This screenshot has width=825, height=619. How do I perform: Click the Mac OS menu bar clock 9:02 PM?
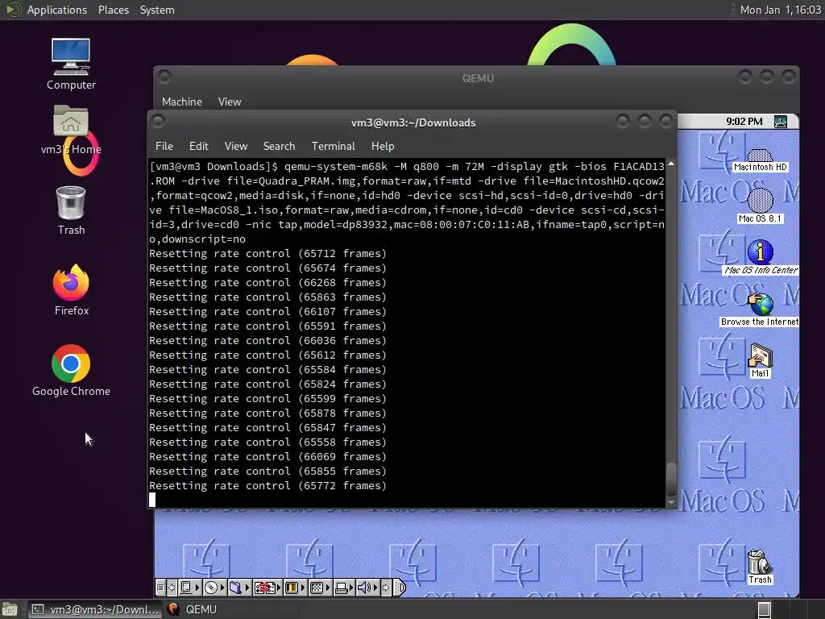point(744,122)
